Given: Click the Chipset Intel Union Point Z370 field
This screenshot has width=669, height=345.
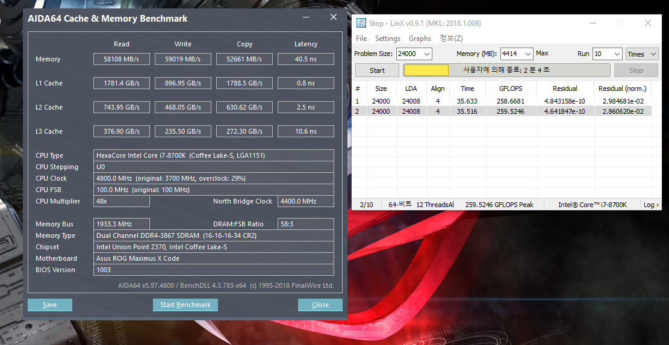Looking at the screenshot, I should pos(214,247).
